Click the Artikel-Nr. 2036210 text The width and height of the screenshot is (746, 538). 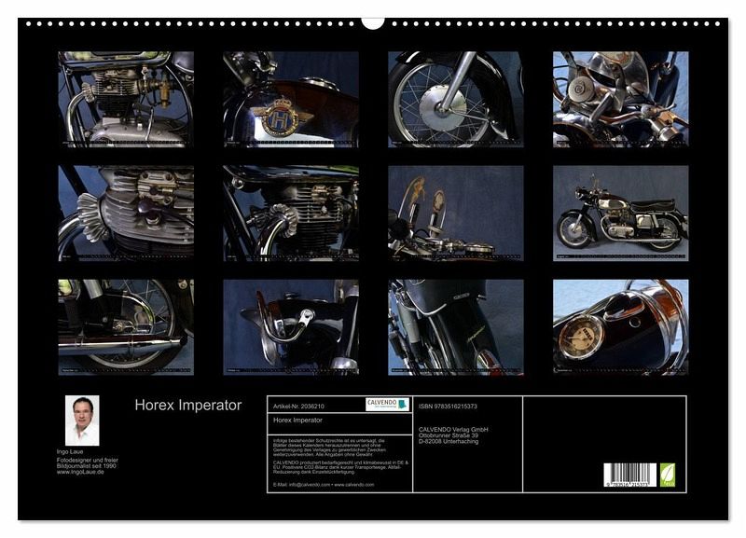(x=298, y=407)
